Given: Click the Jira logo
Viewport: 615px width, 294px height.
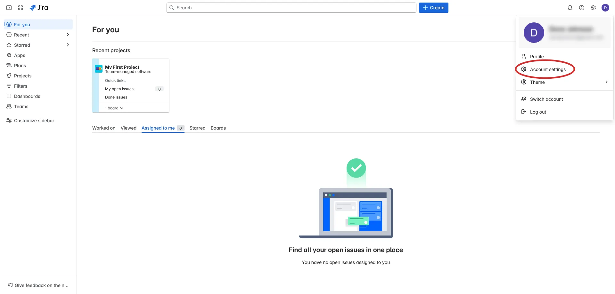Looking at the screenshot, I should 39,8.
